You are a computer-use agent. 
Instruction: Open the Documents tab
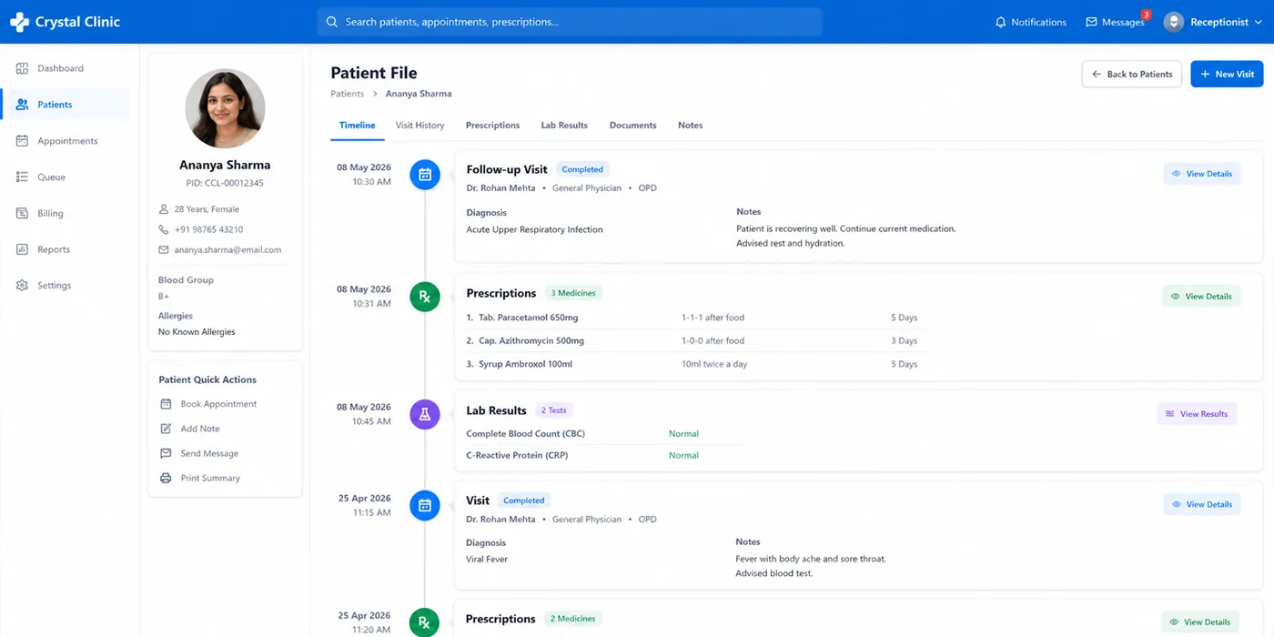coord(632,126)
